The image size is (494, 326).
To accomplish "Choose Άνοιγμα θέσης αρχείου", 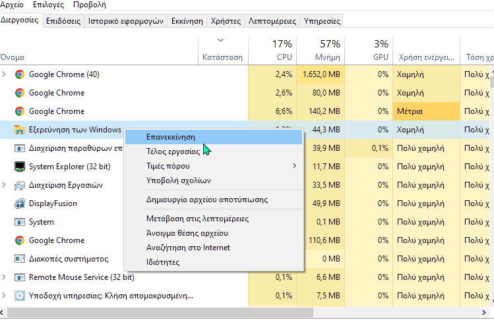I will coord(214,233).
